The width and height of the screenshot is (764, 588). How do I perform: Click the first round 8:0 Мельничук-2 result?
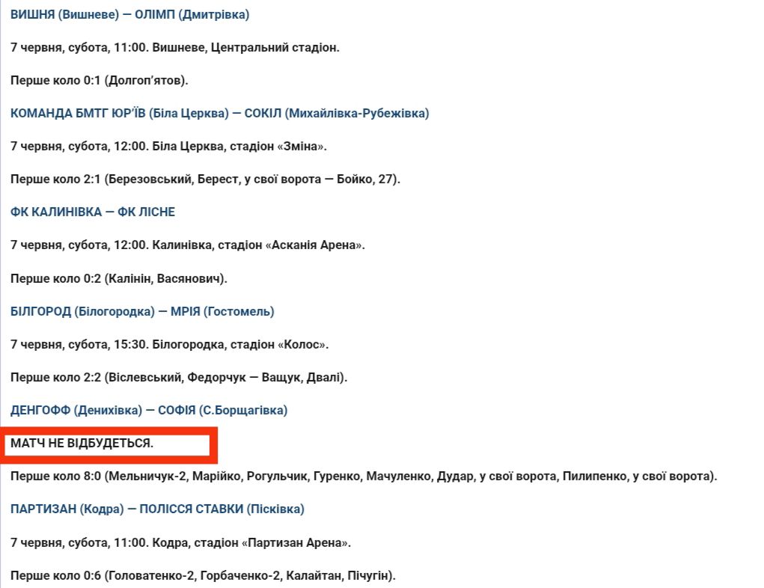pos(364,477)
